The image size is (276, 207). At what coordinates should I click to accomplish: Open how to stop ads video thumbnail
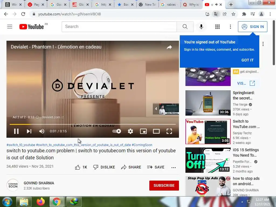click(x=208, y=186)
